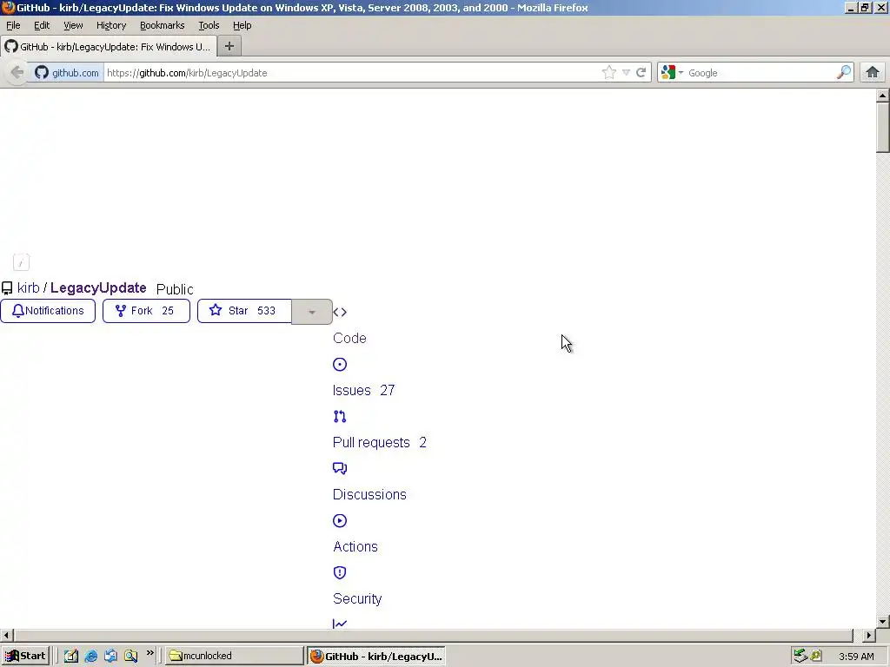Open the Actions link

pos(355,547)
